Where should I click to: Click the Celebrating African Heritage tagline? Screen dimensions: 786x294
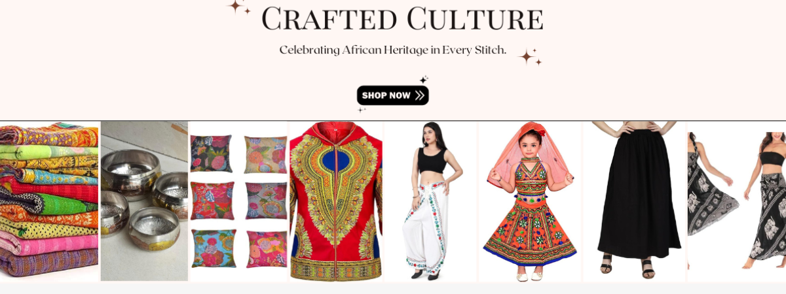point(393,50)
